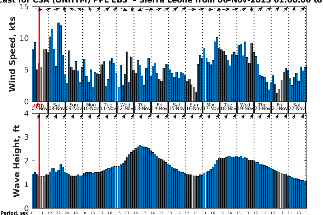This screenshot has height=215, width=323.
Task: Select the 'Sat 22-Nov' date label
Action: click(297, 106)
